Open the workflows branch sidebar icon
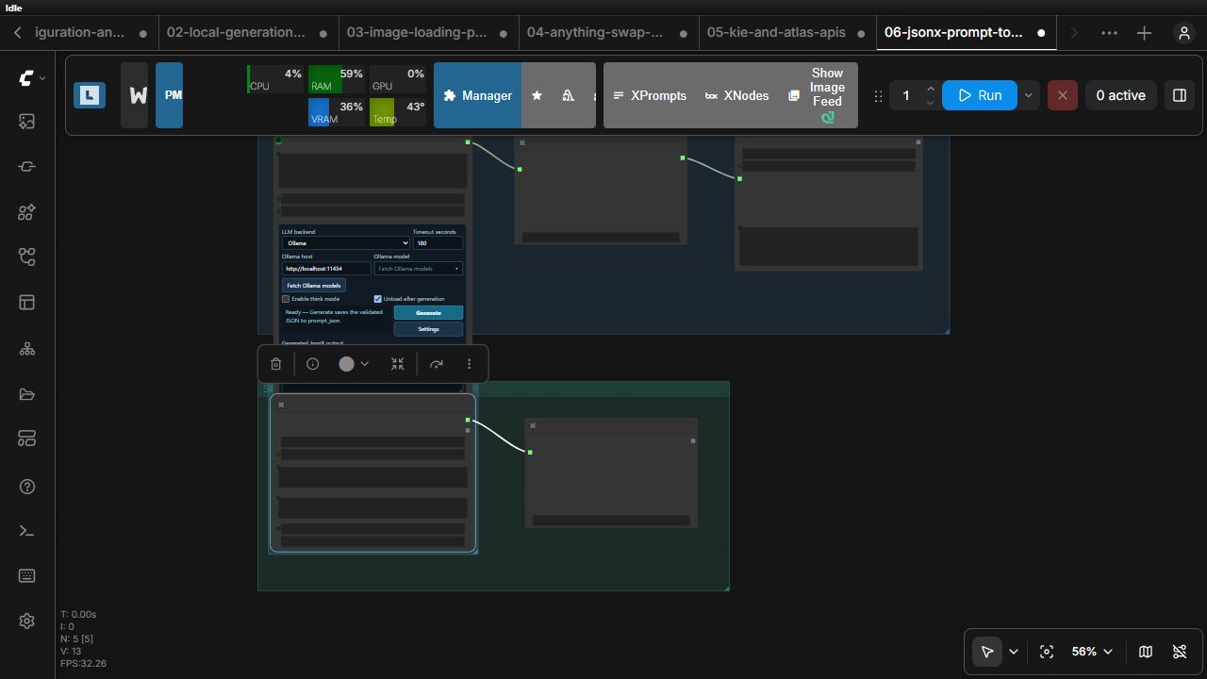The height and width of the screenshot is (679, 1207). click(26, 257)
